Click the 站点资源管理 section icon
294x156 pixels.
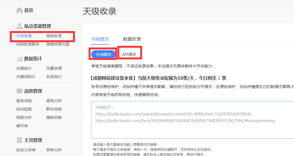(19, 26)
